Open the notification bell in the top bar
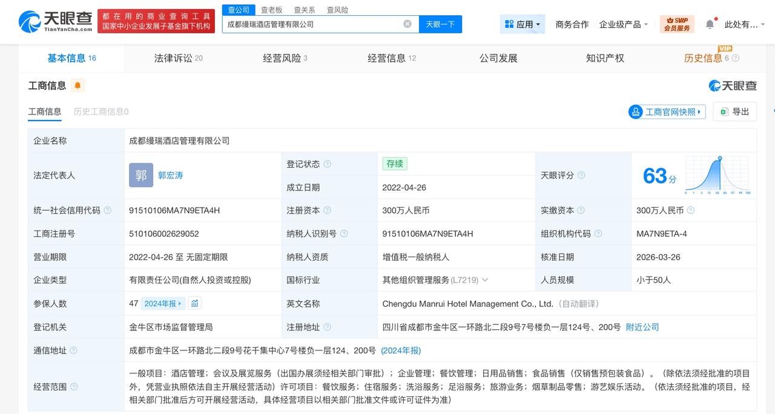This screenshot has width=775, height=414. pyautogui.click(x=710, y=23)
